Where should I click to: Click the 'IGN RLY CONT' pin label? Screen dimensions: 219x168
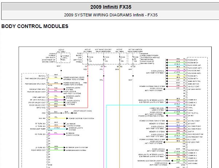(x=193, y=87)
